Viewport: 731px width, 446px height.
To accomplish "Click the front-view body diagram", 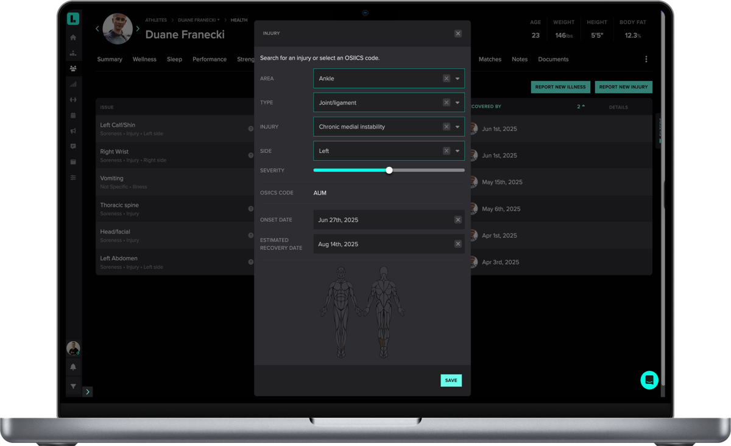I will pos(341,312).
